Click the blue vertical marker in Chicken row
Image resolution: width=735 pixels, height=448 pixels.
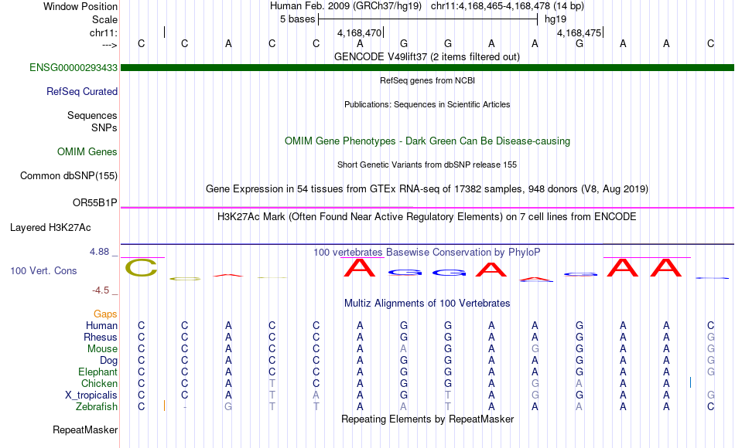(x=690, y=383)
